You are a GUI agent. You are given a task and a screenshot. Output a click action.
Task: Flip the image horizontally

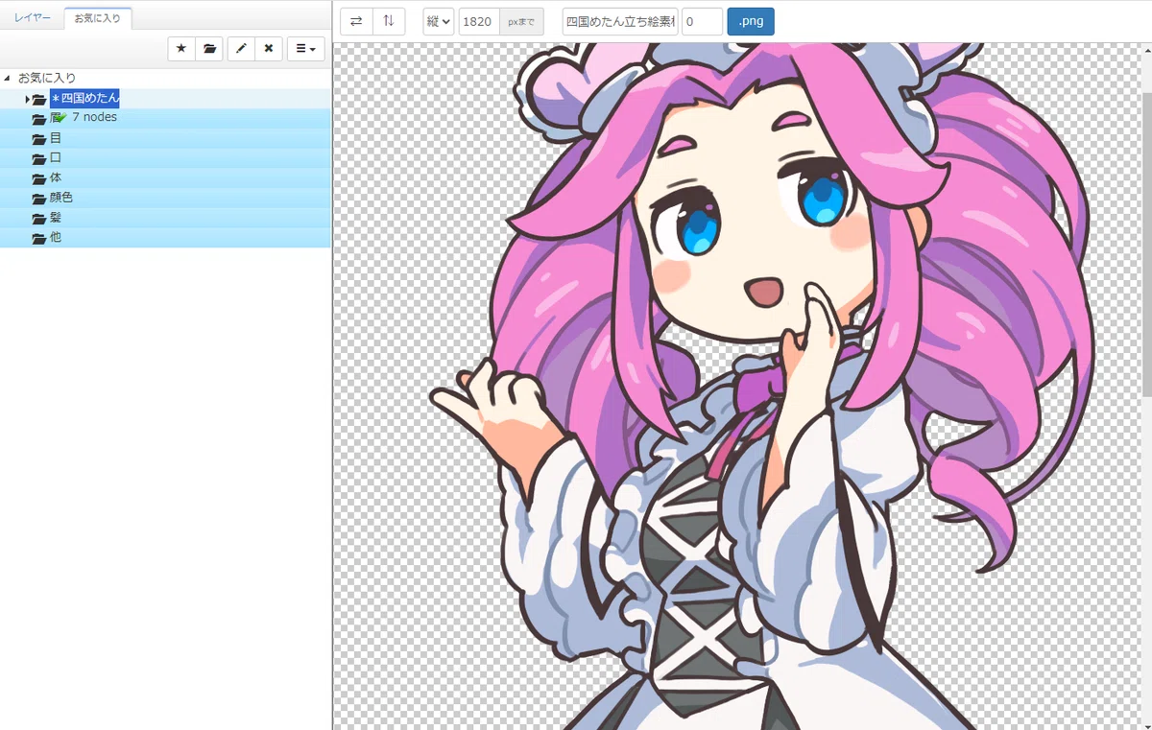coord(356,21)
